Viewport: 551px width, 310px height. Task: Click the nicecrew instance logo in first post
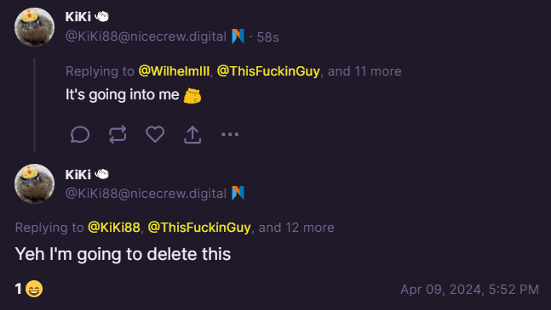pos(238,37)
